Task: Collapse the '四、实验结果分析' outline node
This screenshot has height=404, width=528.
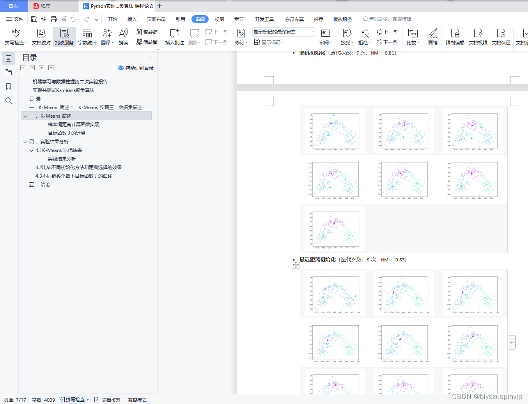Action: coord(25,142)
